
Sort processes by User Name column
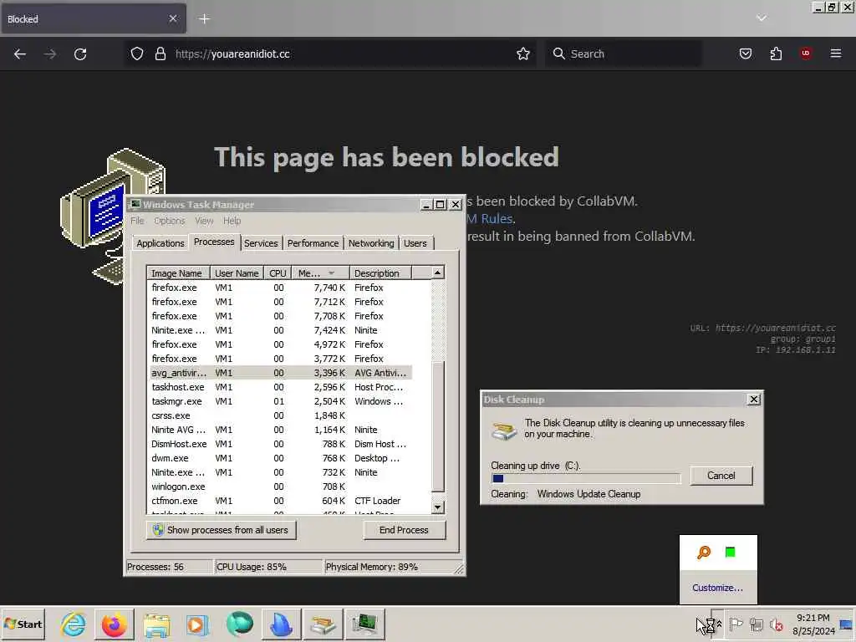pyautogui.click(x=237, y=273)
